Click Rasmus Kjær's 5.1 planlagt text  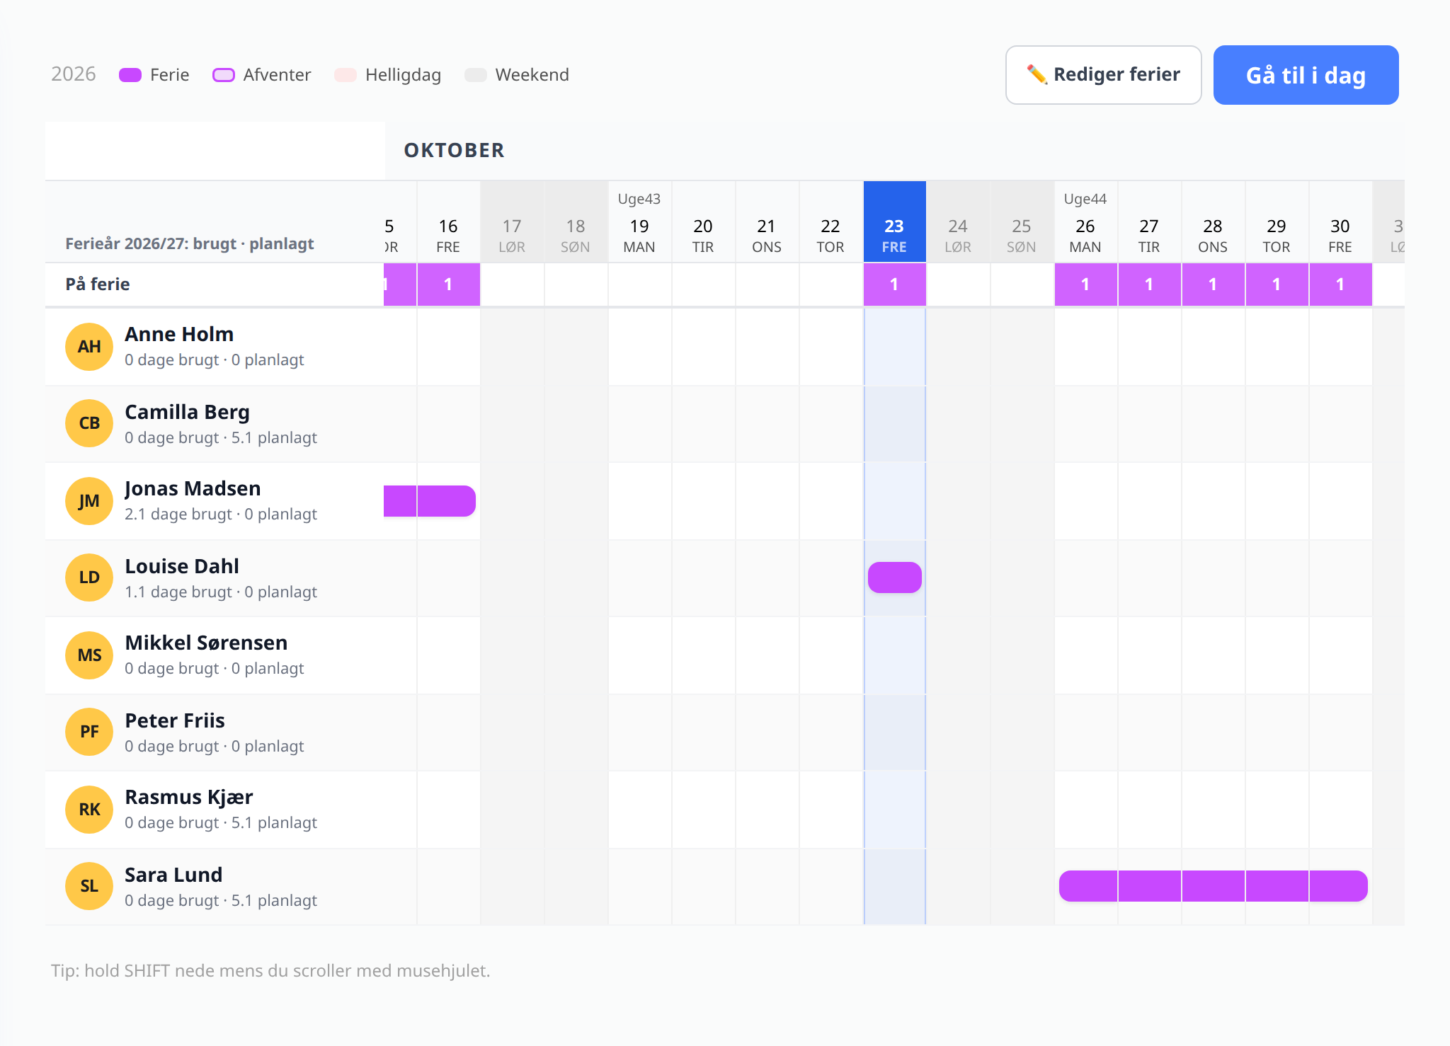[274, 822]
